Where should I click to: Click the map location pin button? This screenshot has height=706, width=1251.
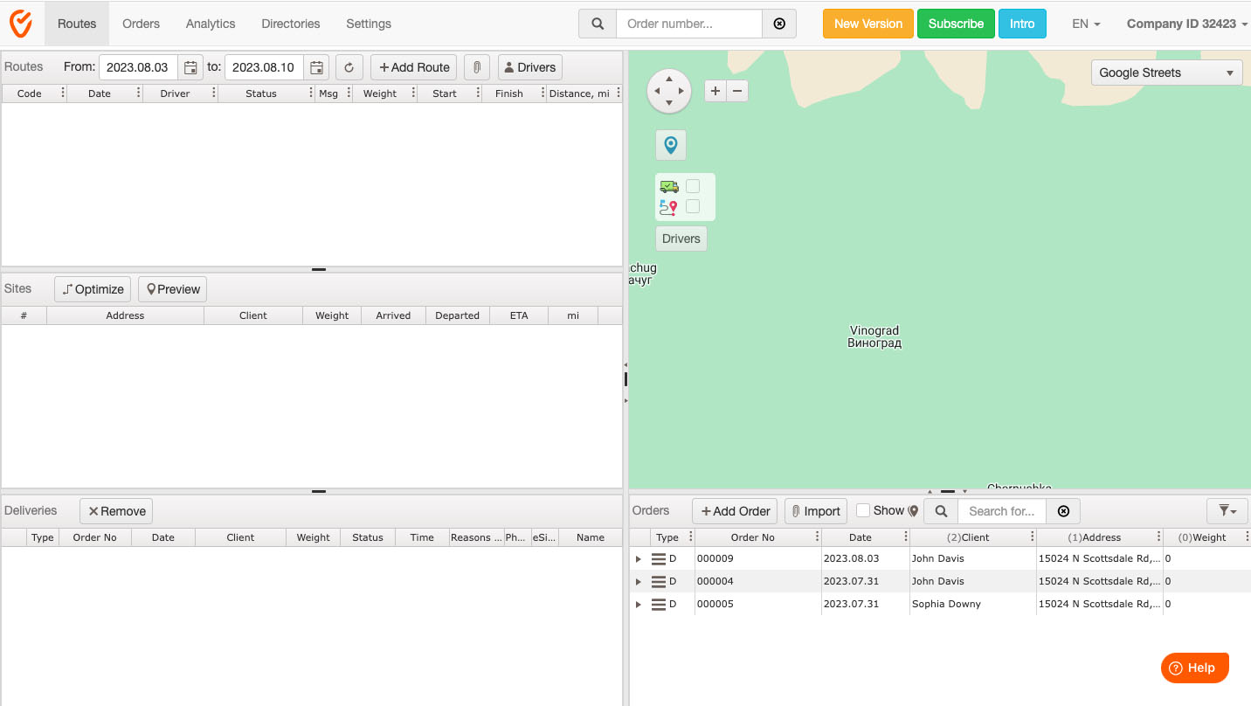670,145
